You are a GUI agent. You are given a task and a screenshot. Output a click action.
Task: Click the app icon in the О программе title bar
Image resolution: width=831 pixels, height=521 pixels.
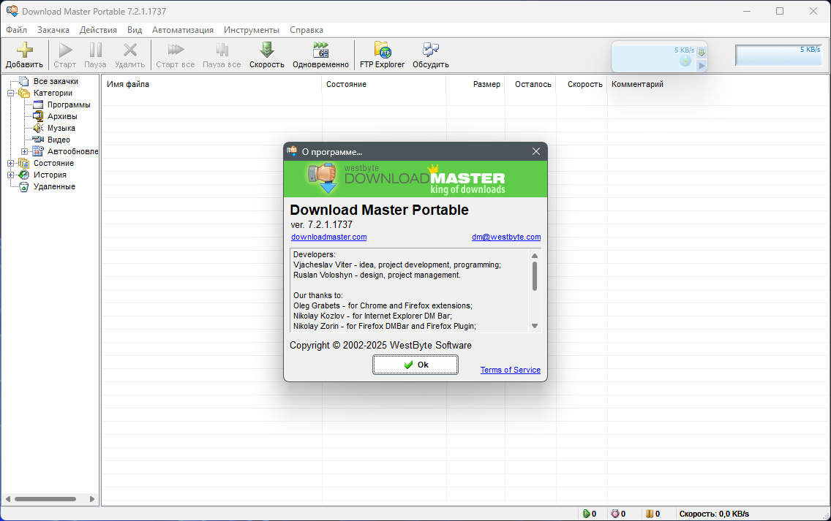[292, 151]
